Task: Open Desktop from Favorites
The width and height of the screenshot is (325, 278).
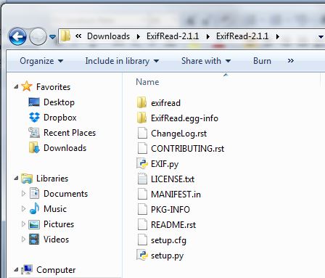Action: (59, 102)
